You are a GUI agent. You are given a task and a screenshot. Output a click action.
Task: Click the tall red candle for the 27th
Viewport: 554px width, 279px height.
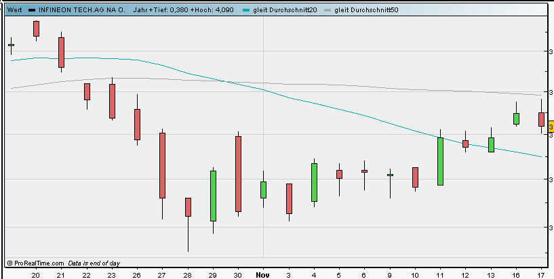[162, 165]
